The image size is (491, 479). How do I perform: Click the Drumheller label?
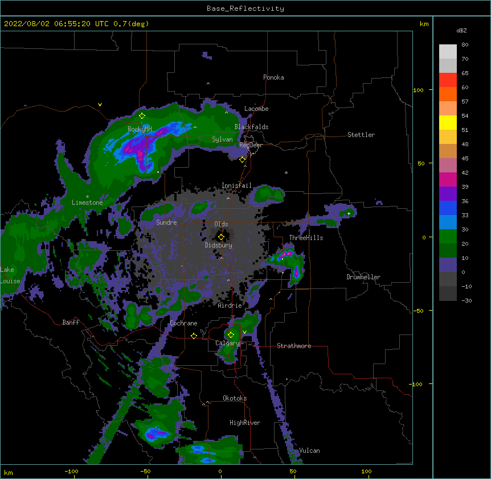coord(363,277)
